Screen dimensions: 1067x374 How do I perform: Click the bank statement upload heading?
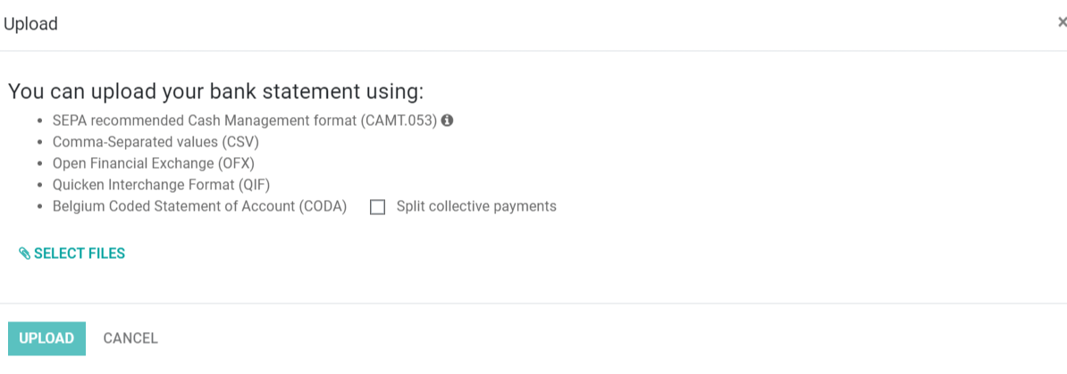click(215, 91)
